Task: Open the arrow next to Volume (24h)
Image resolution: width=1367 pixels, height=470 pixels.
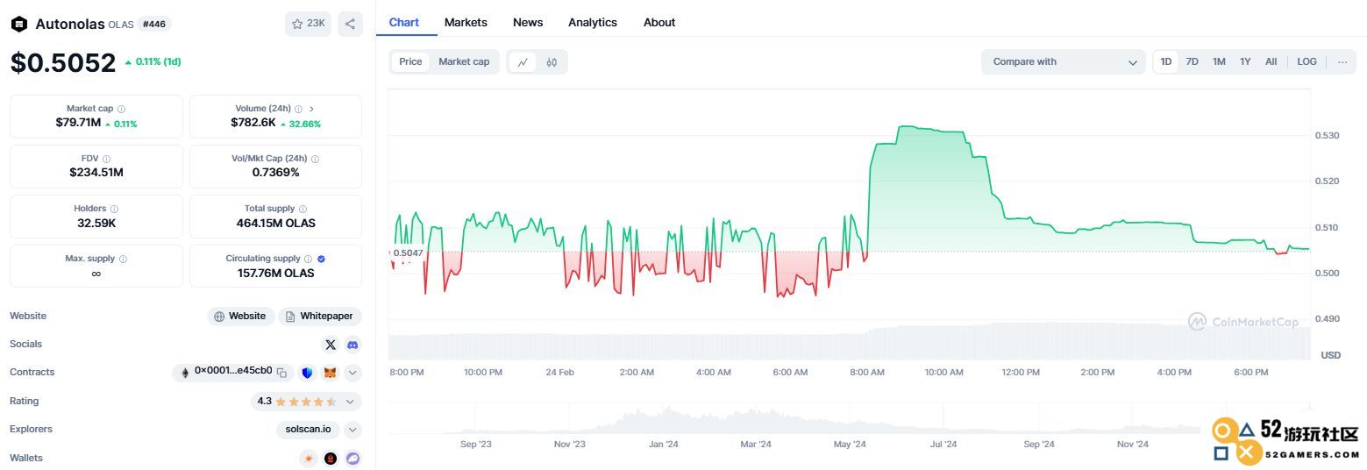Action: tap(311, 109)
